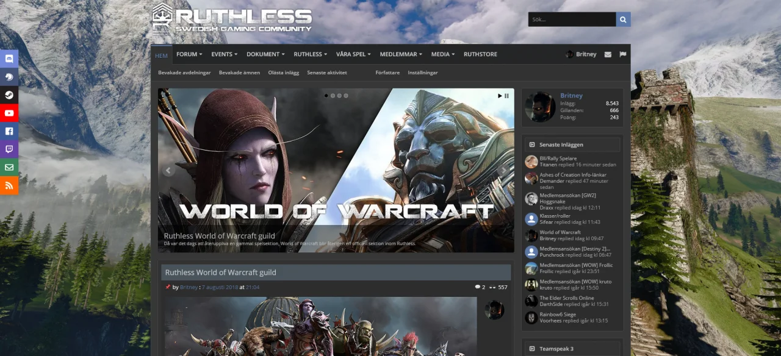Select the third slider dot
This screenshot has height=356, width=781.
[x=340, y=96]
